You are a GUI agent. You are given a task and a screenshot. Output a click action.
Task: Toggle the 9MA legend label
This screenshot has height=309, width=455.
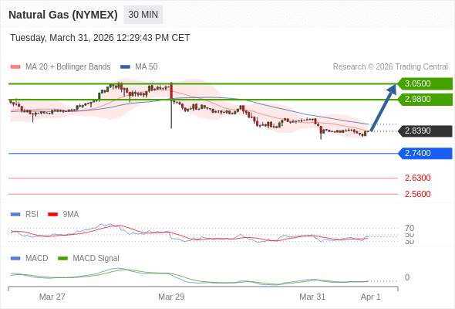[71, 215]
